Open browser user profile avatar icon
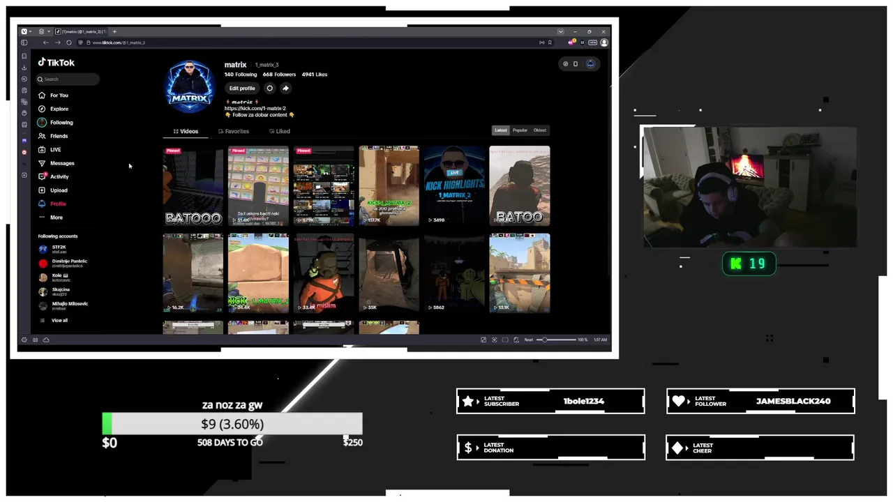893x502 pixels. [604, 43]
